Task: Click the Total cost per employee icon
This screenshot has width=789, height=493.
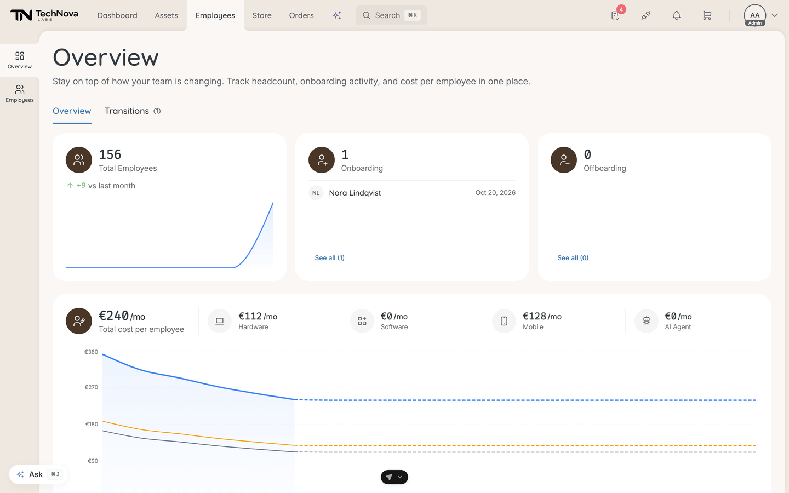Action: [x=79, y=321]
